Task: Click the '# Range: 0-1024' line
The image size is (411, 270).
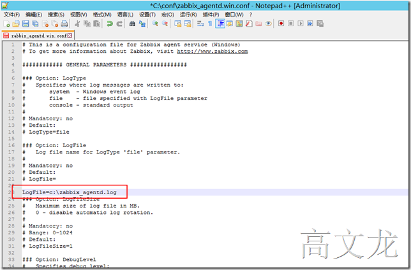Action: 47,232
